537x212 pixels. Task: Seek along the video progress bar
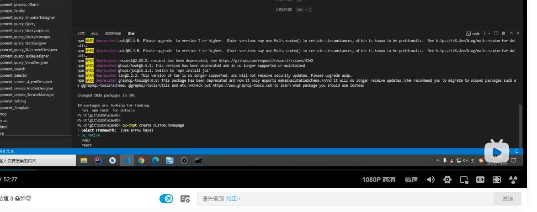261,170
